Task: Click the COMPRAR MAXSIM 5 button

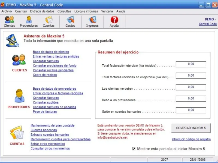Action: coord(191,128)
